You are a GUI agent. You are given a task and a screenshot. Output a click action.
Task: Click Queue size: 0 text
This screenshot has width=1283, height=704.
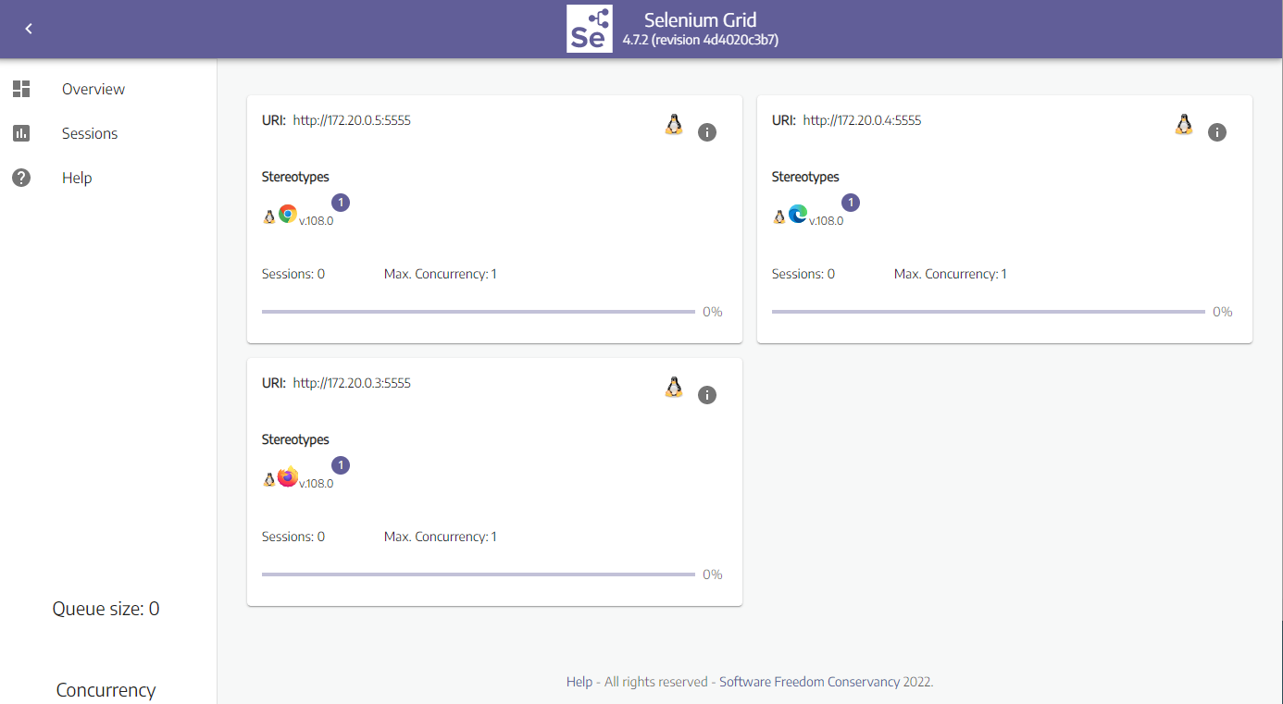pyautogui.click(x=106, y=609)
